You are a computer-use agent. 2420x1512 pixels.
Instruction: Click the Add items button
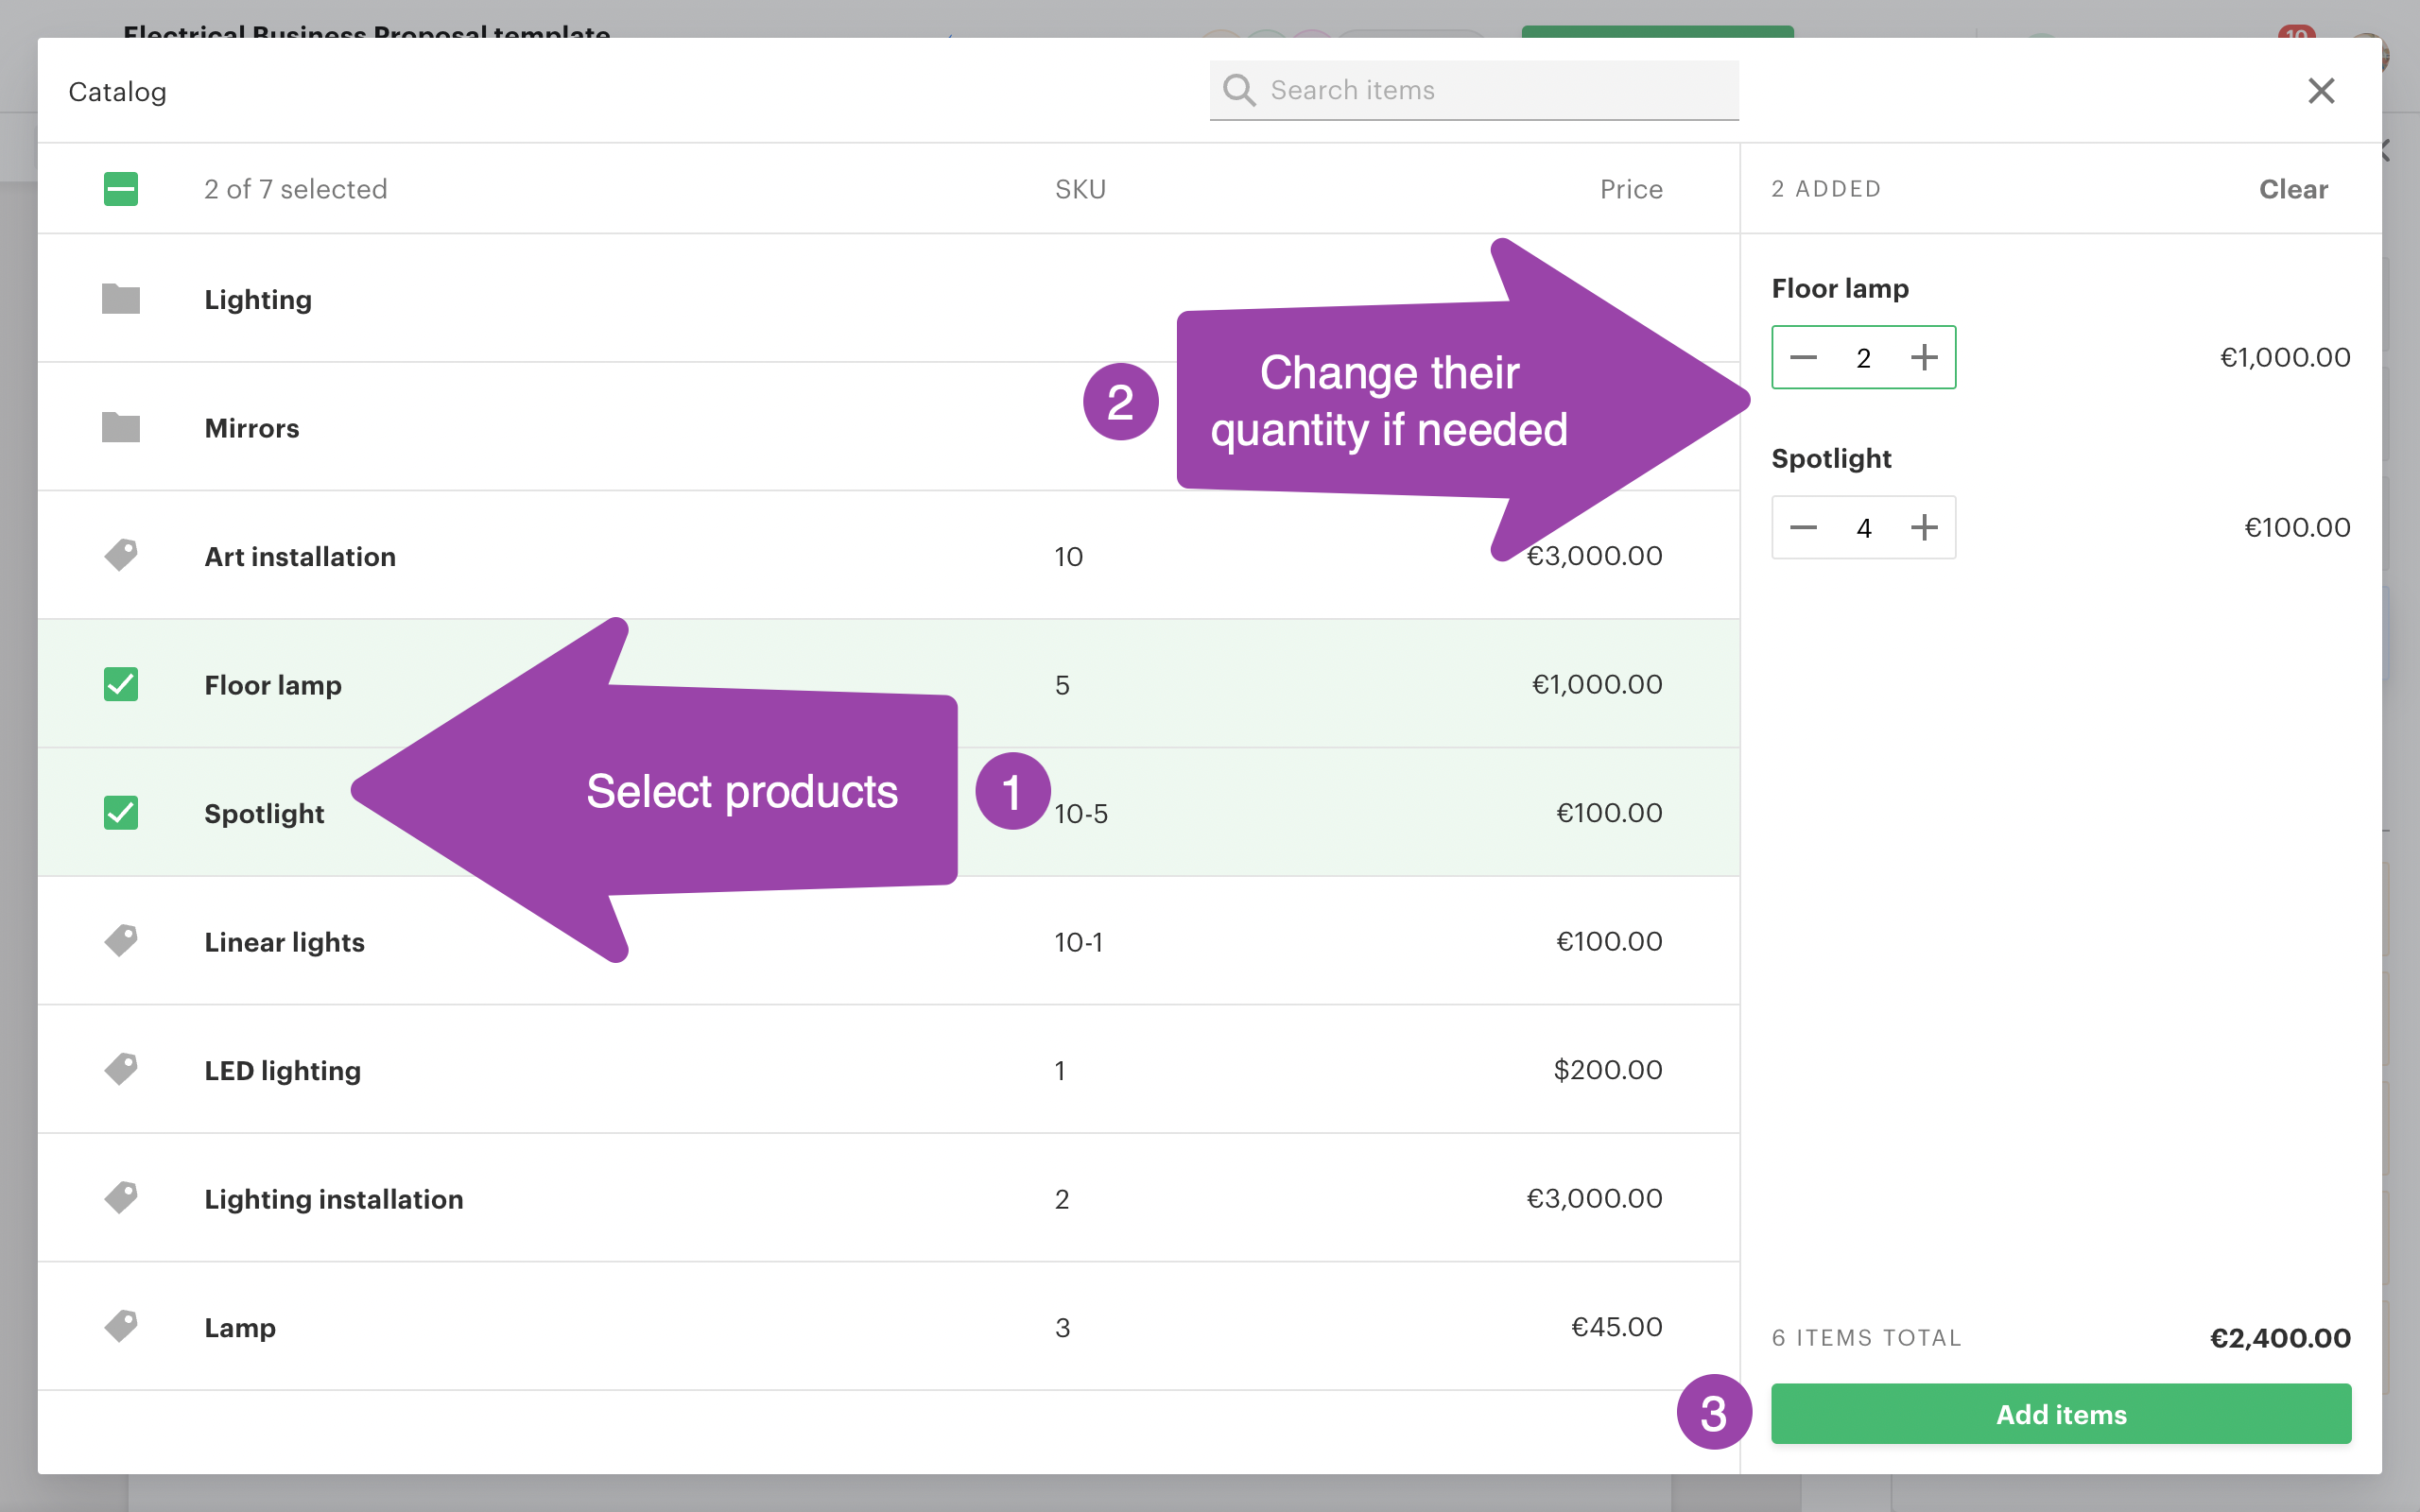tap(2061, 1413)
